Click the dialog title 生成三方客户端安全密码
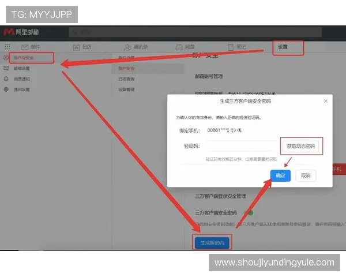The height and width of the screenshot is (277, 346). tap(245, 101)
